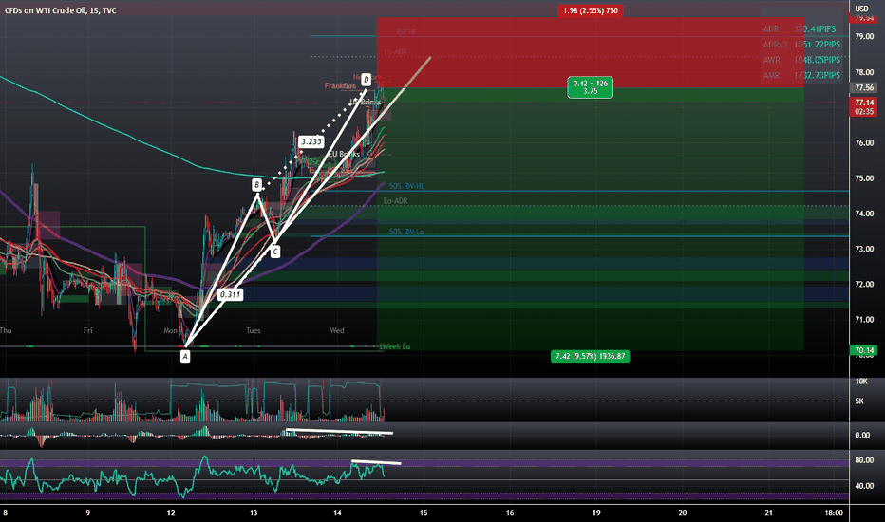Click pattern point label B

(256, 185)
